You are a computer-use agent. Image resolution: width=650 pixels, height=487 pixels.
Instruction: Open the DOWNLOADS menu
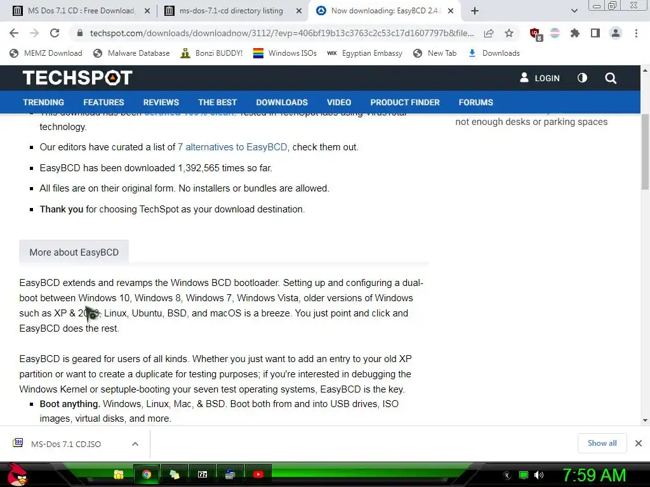(282, 102)
